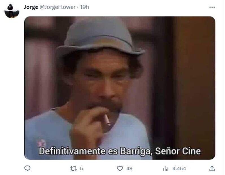Click the retweet count 5
The image size is (225, 175).
tap(81, 169)
